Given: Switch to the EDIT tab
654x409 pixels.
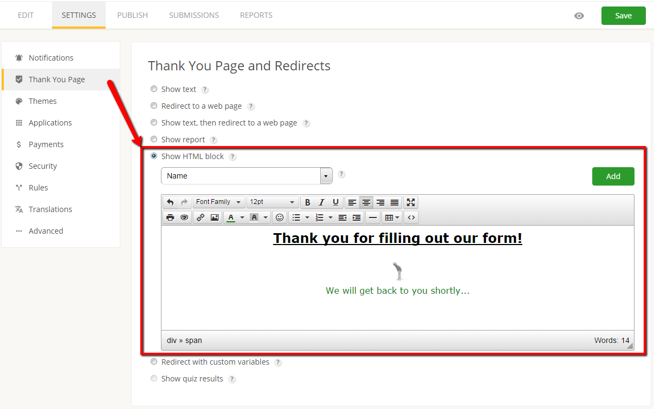Looking at the screenshot, I should point(25,15).
